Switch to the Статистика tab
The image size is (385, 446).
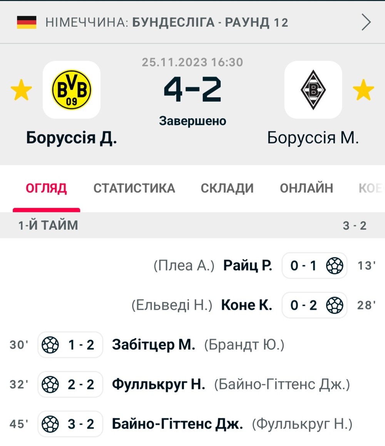(x=134, y=188)
